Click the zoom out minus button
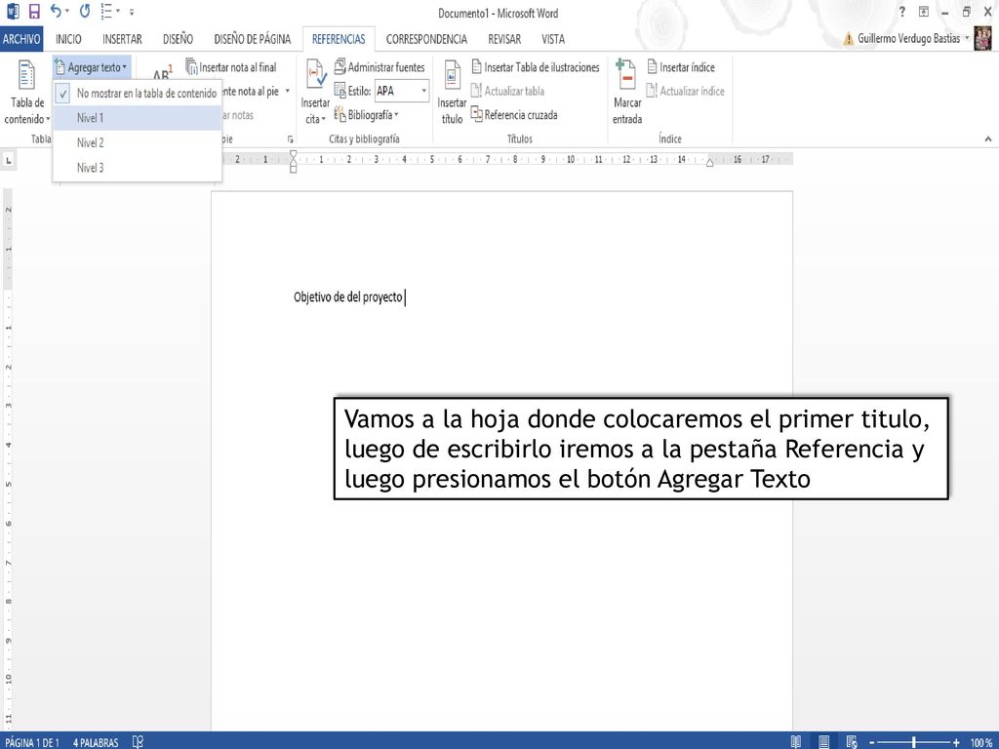 (x=872, y=742)
